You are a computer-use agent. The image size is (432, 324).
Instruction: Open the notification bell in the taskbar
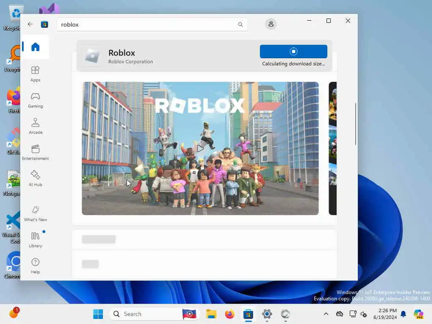click(x=403, y=314)
